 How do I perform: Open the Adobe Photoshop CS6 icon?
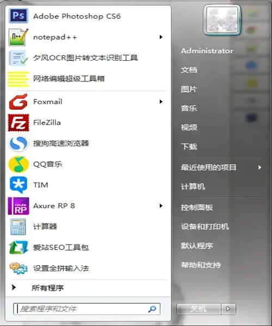[18, 16]
